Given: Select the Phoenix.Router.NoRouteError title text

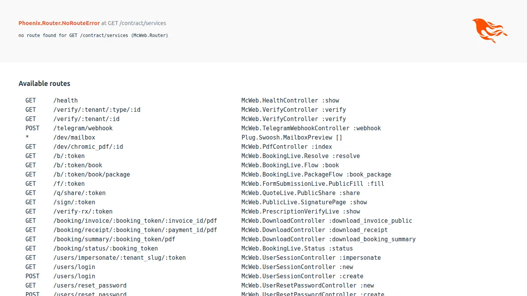Looking at the screenshot, I should pos(59,23).
